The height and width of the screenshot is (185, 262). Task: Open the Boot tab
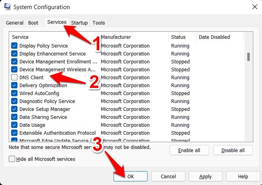click(x=33, y=23)
